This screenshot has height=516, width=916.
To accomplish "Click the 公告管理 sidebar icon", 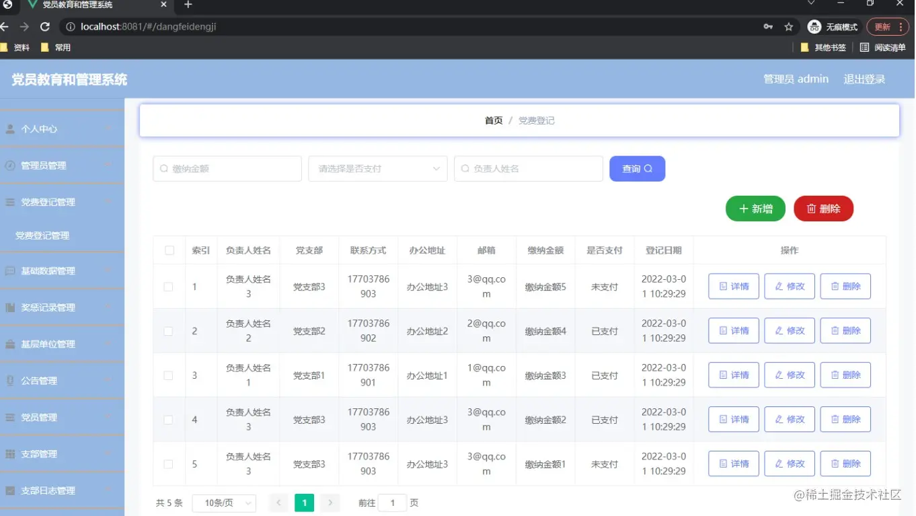I will (x=10, y=381).
